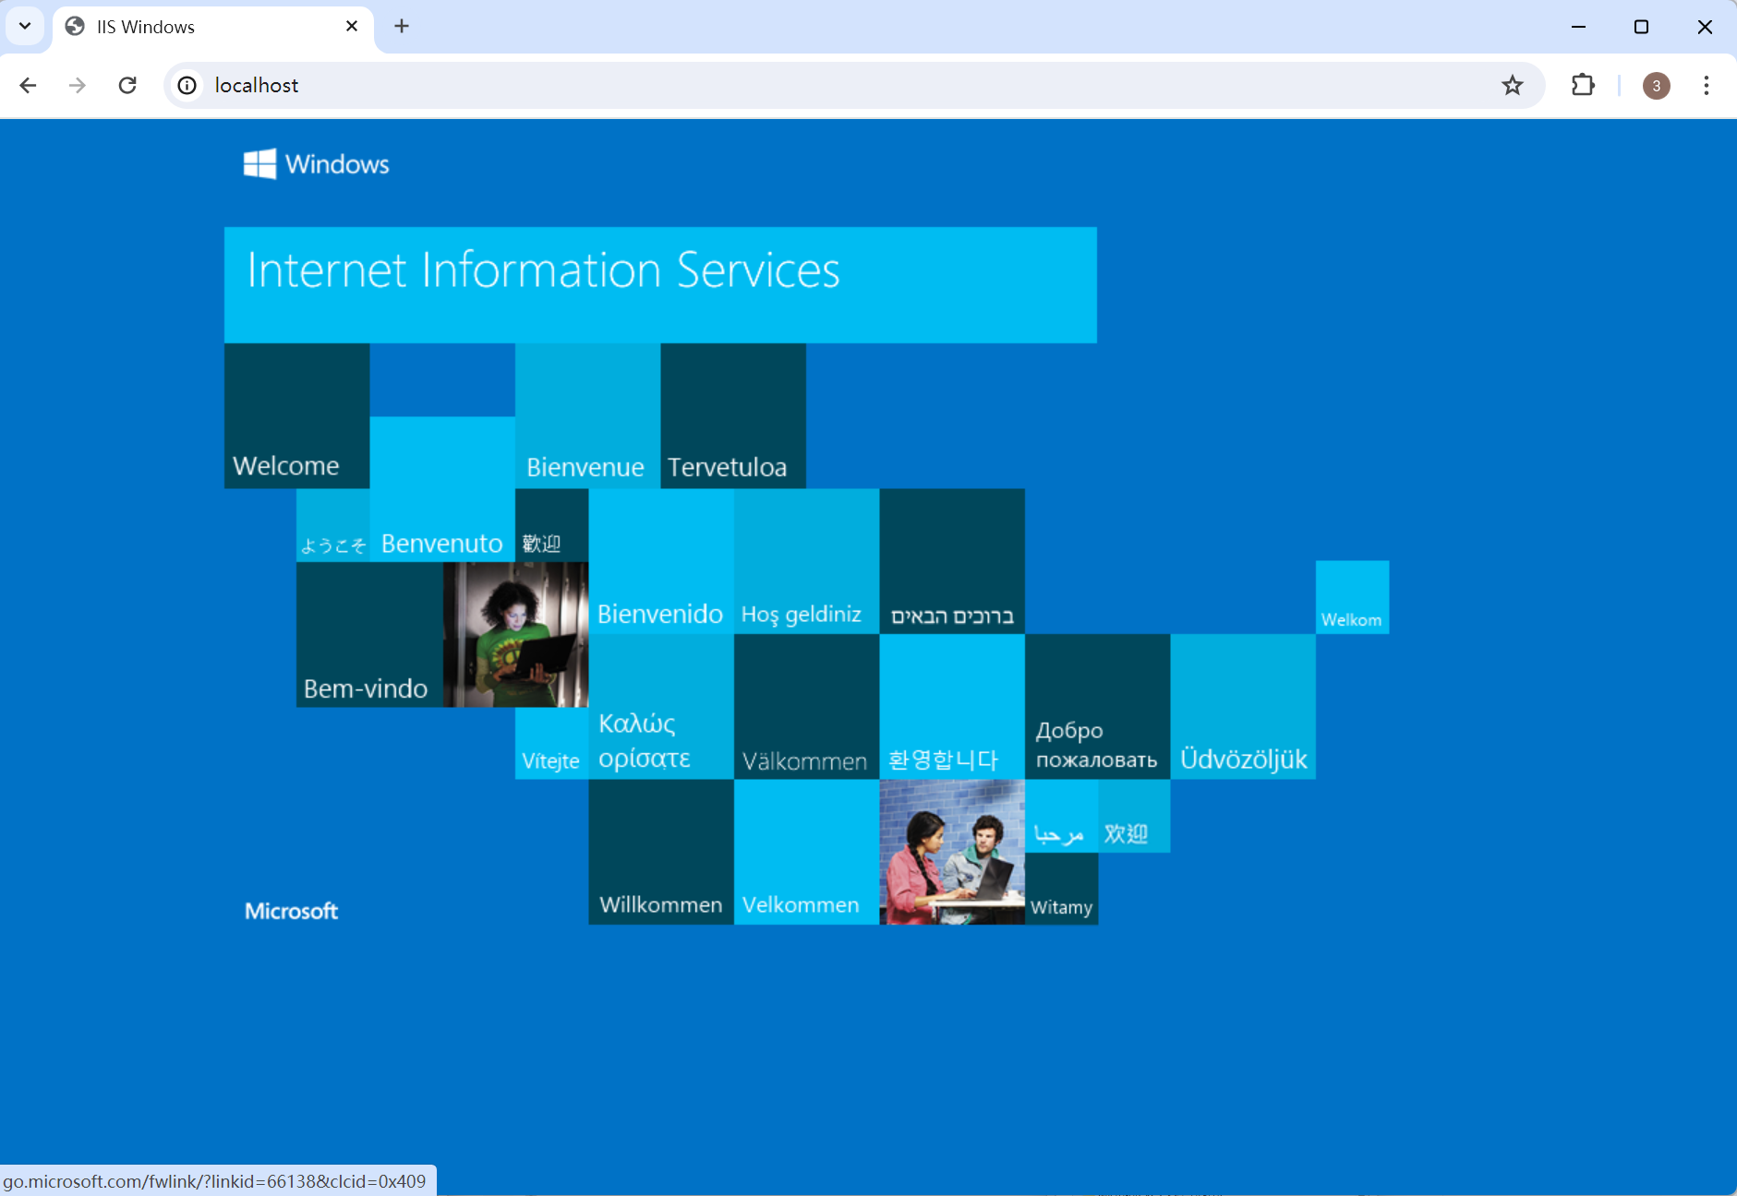Click the Bienvenue tile
The image size is (1737, 1196).
(x=587, y=416)
